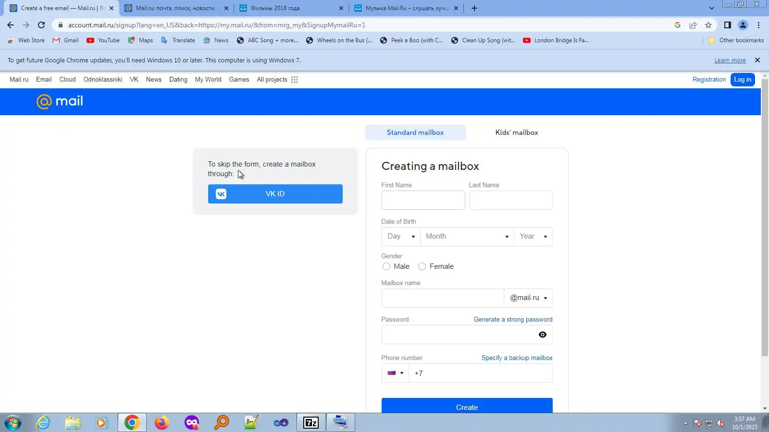Open Windows Start menu
The width and height of the screenshot is (769, 432).
click(x=13, y=423)
